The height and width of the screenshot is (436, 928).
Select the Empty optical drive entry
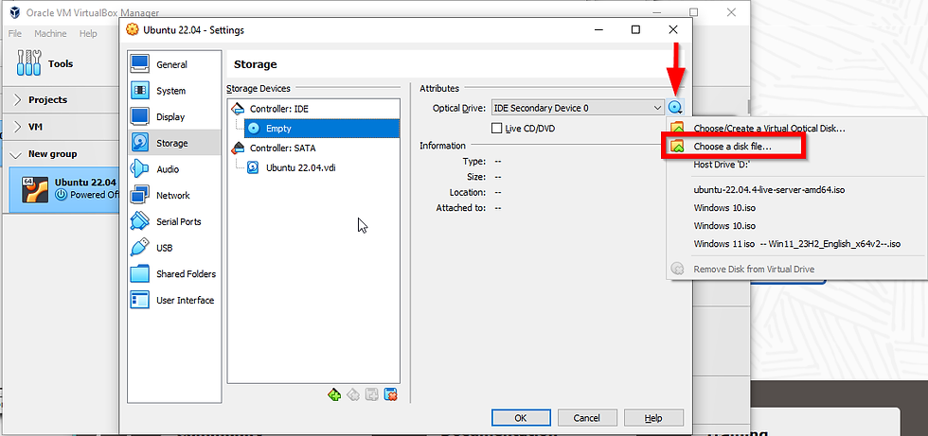pyautogui.click(x=322, y=129)
